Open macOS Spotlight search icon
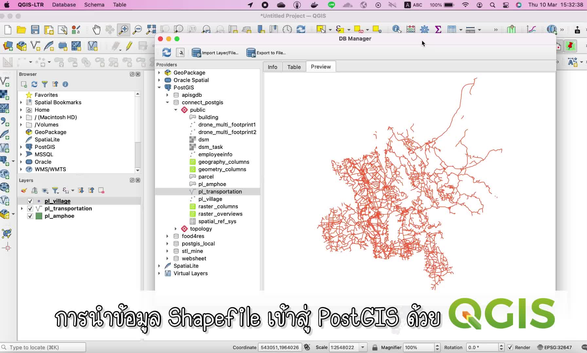Screen dimensions: 587x353 coord(492,5)
